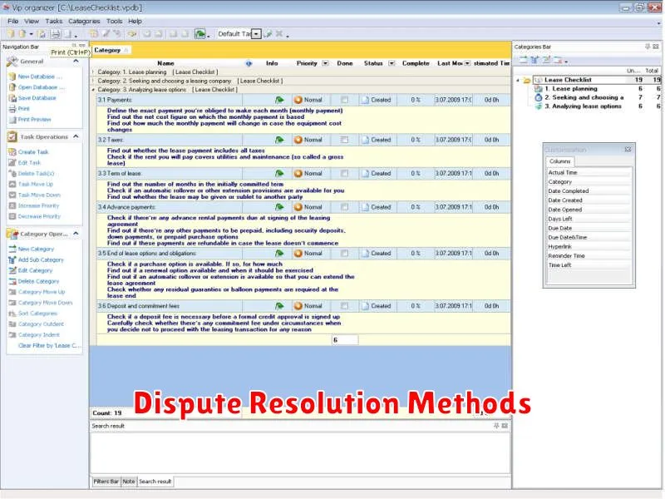Click New Category icon in Categories Bar toolbar
Image resolution: width=665 pixels, height=499 pixels.
[x=524, y=60]
